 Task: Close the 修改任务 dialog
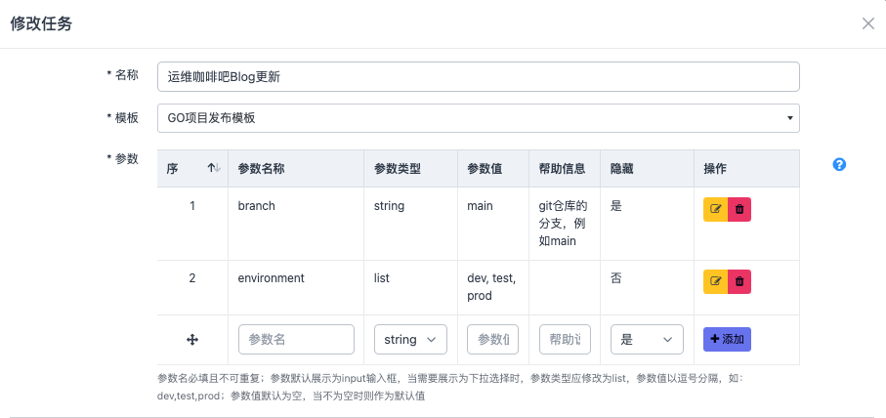tap(867, 23)
